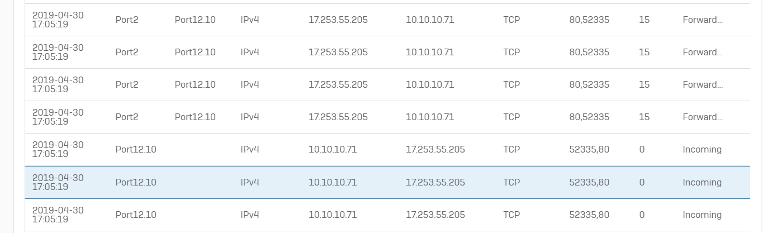Click Port2 in the topmost log row
This screenshot has height=233, width=763.
coord(127,20)
